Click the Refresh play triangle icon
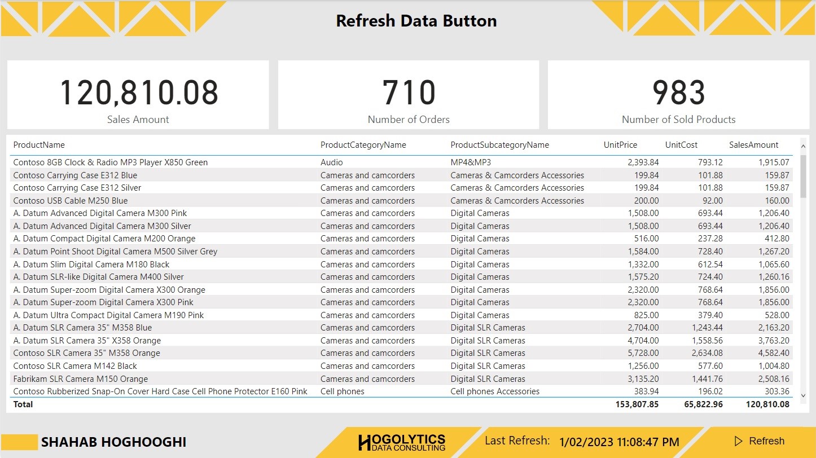This screenshot has width=816, height=458. (x=738, y=441)
